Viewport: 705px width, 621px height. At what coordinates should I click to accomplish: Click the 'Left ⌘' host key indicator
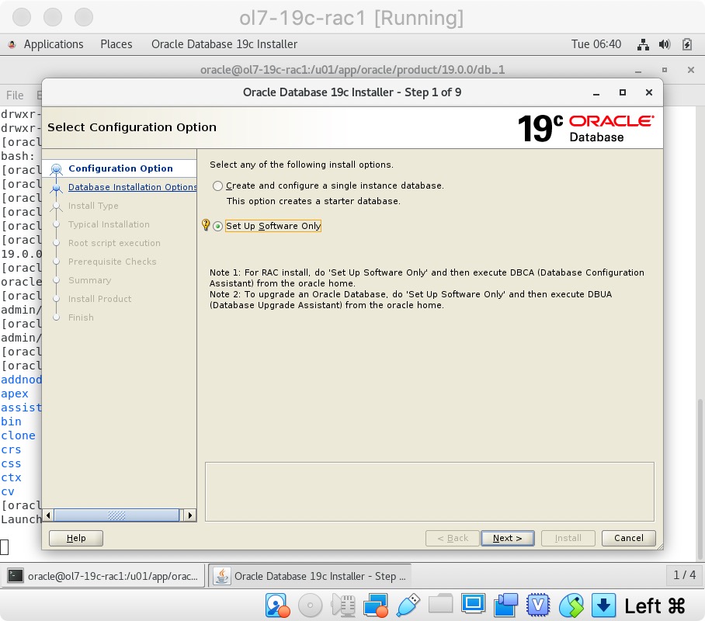tap(655, 606)
